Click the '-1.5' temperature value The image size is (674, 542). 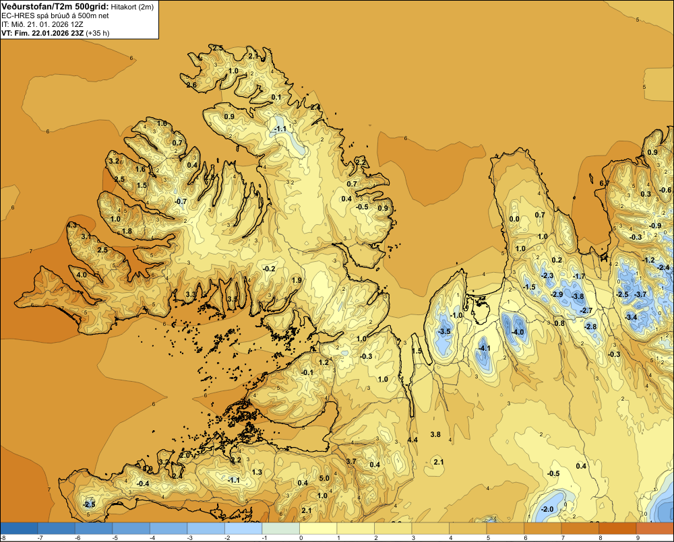point(530,287)
